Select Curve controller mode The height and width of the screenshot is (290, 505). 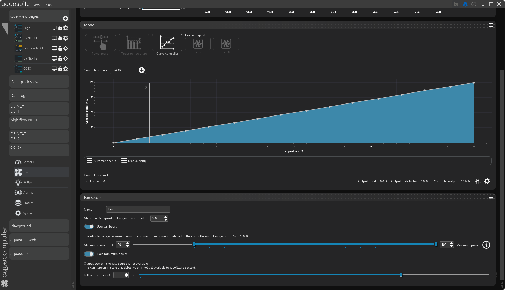point(167,43)
